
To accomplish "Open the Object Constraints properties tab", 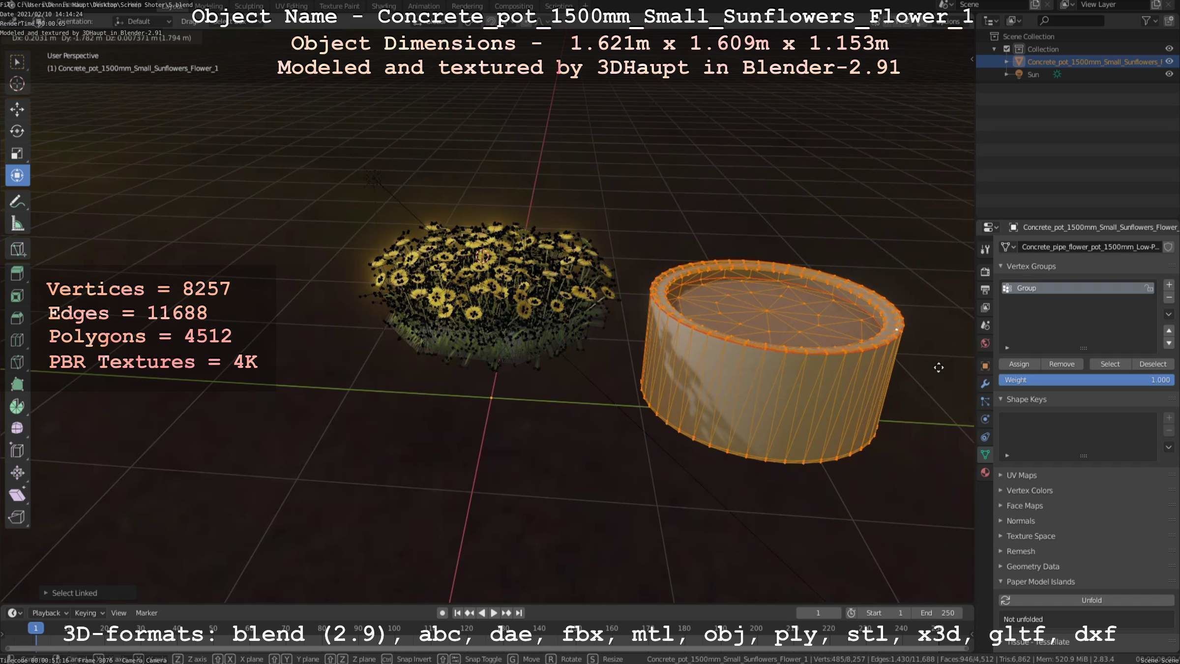I will pyautogui.click(x=985, y=437).
